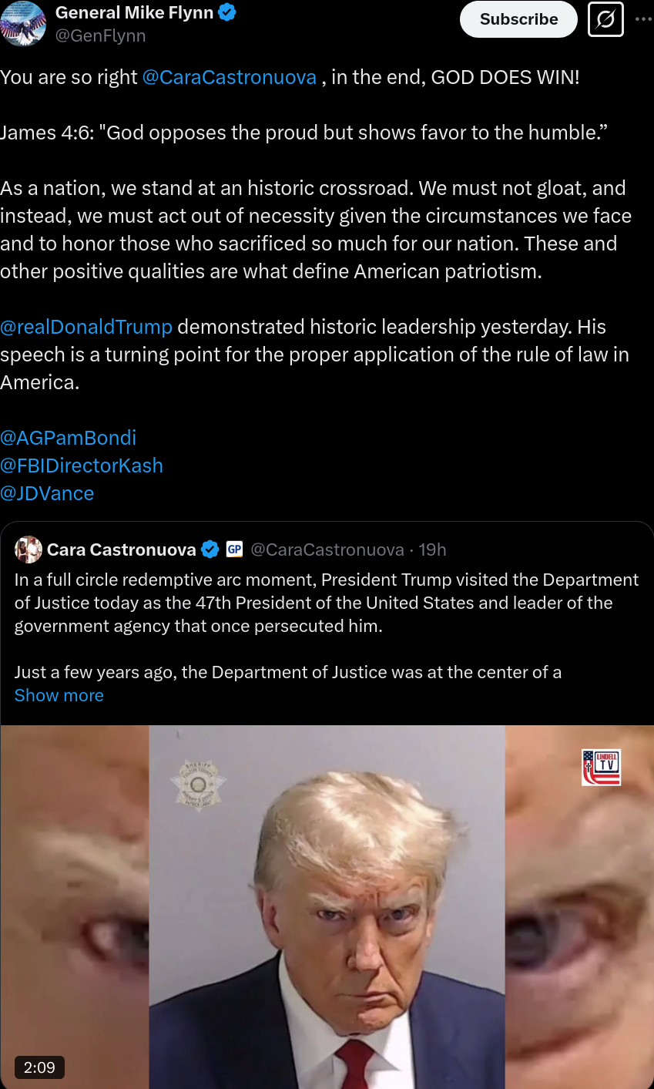Viewport: 654px width, 1089px height.
Task: Open Cara Castronuova's small avatar
Action: pos(29,550)
